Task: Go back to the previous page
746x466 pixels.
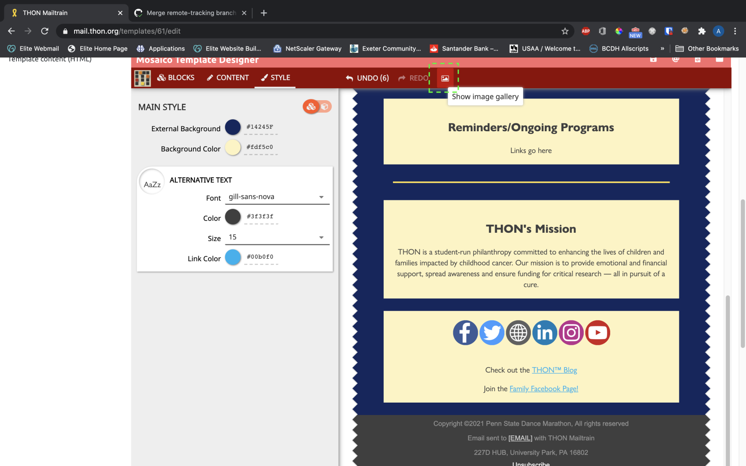Action: click(12, 31)
